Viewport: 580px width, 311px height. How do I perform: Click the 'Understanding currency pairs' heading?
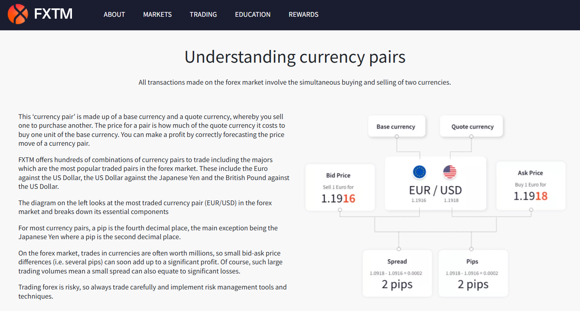tap(295, 57)
